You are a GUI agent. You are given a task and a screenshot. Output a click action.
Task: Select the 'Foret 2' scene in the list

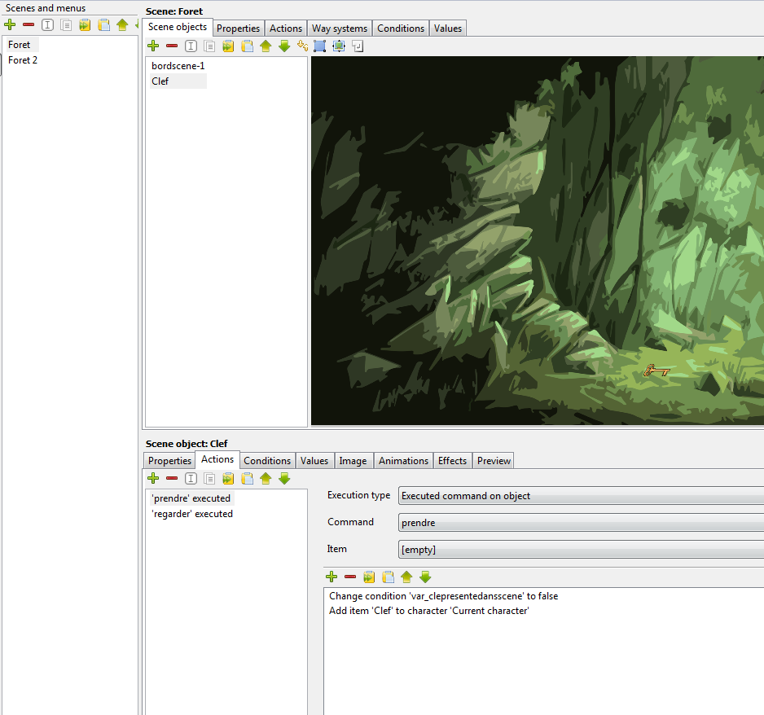(x=23, y=60)
